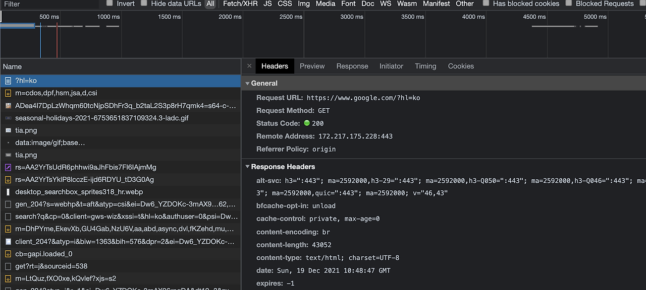Click the stylesheet icon of rs=AA2YrTsUdR6phhwi9aJhFbis7FI6IAjmMg

tap(8, 167)
